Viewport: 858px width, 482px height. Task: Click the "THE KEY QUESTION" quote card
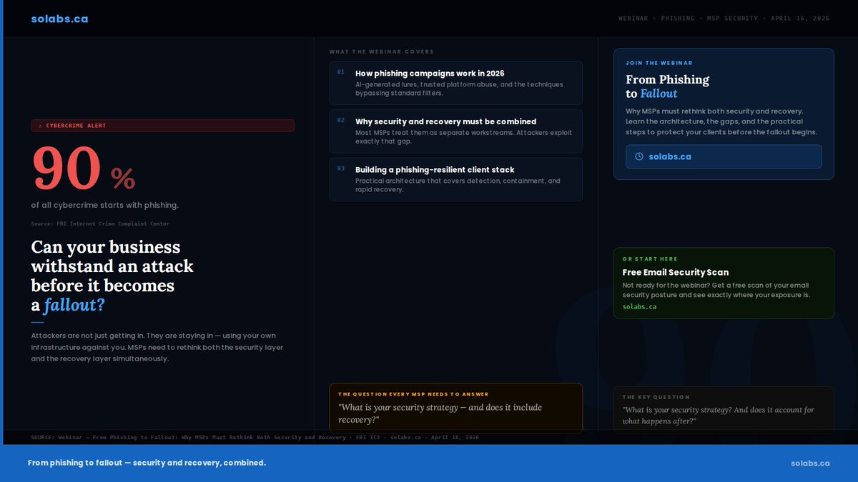pyautogui.click(x=724, y=409)
